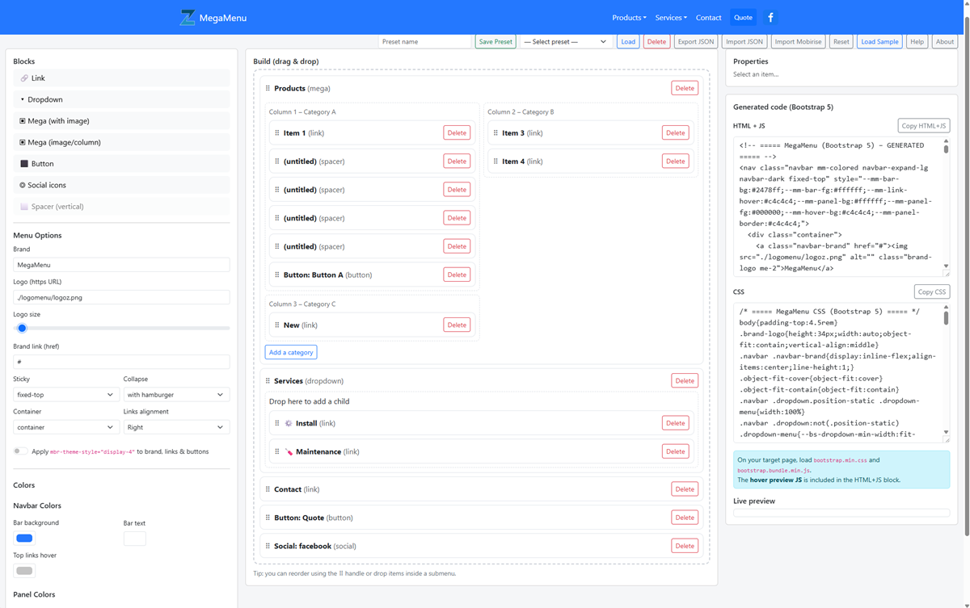The image size is (970, 608).
Task: Delete the Products mega item
Action: tap(685, 88)
